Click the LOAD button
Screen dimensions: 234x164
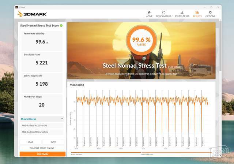[x=30, y=142]
